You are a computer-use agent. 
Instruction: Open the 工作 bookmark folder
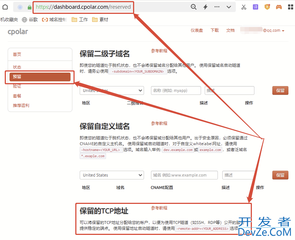[x=80, y=20]
